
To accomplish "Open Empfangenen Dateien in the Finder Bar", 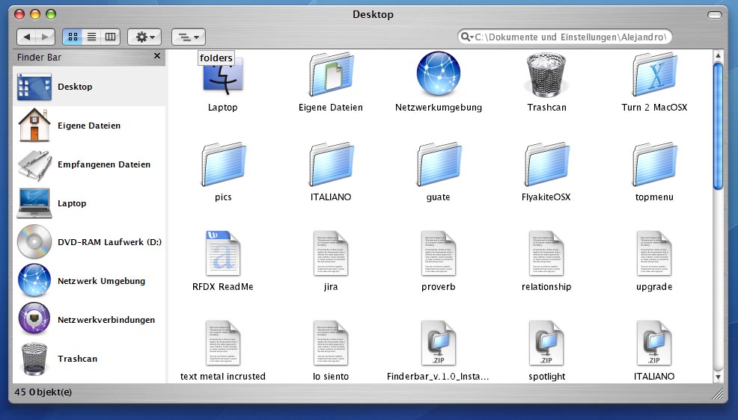I will (89, 164).
